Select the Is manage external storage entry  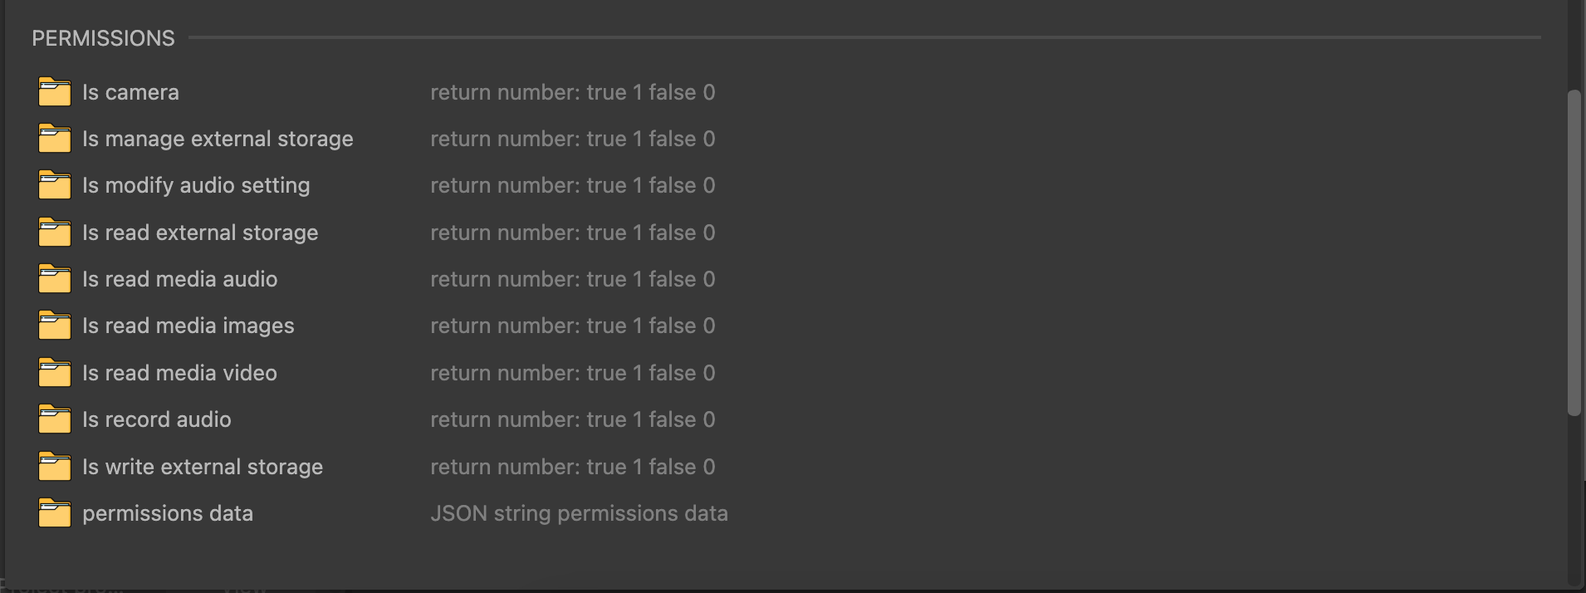pyautogui.click(x=218, y=139)
